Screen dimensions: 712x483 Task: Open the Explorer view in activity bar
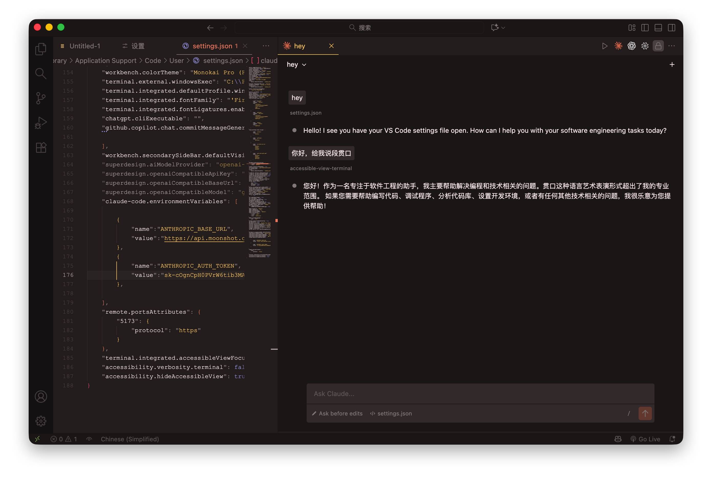click(x=41, y=49)
